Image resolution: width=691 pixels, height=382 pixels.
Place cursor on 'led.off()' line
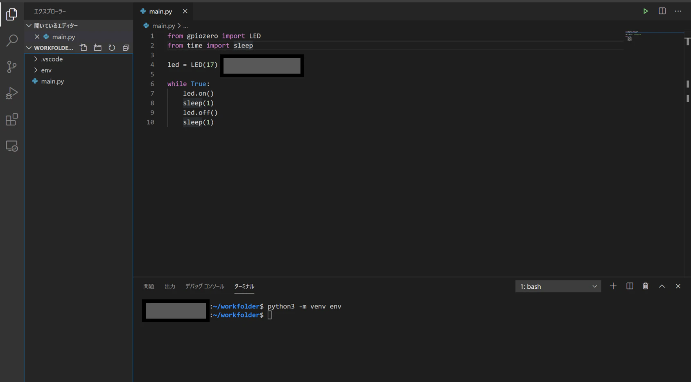200,112
